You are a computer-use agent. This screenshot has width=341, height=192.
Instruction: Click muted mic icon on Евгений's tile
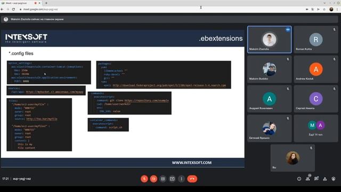coord(288,118)
